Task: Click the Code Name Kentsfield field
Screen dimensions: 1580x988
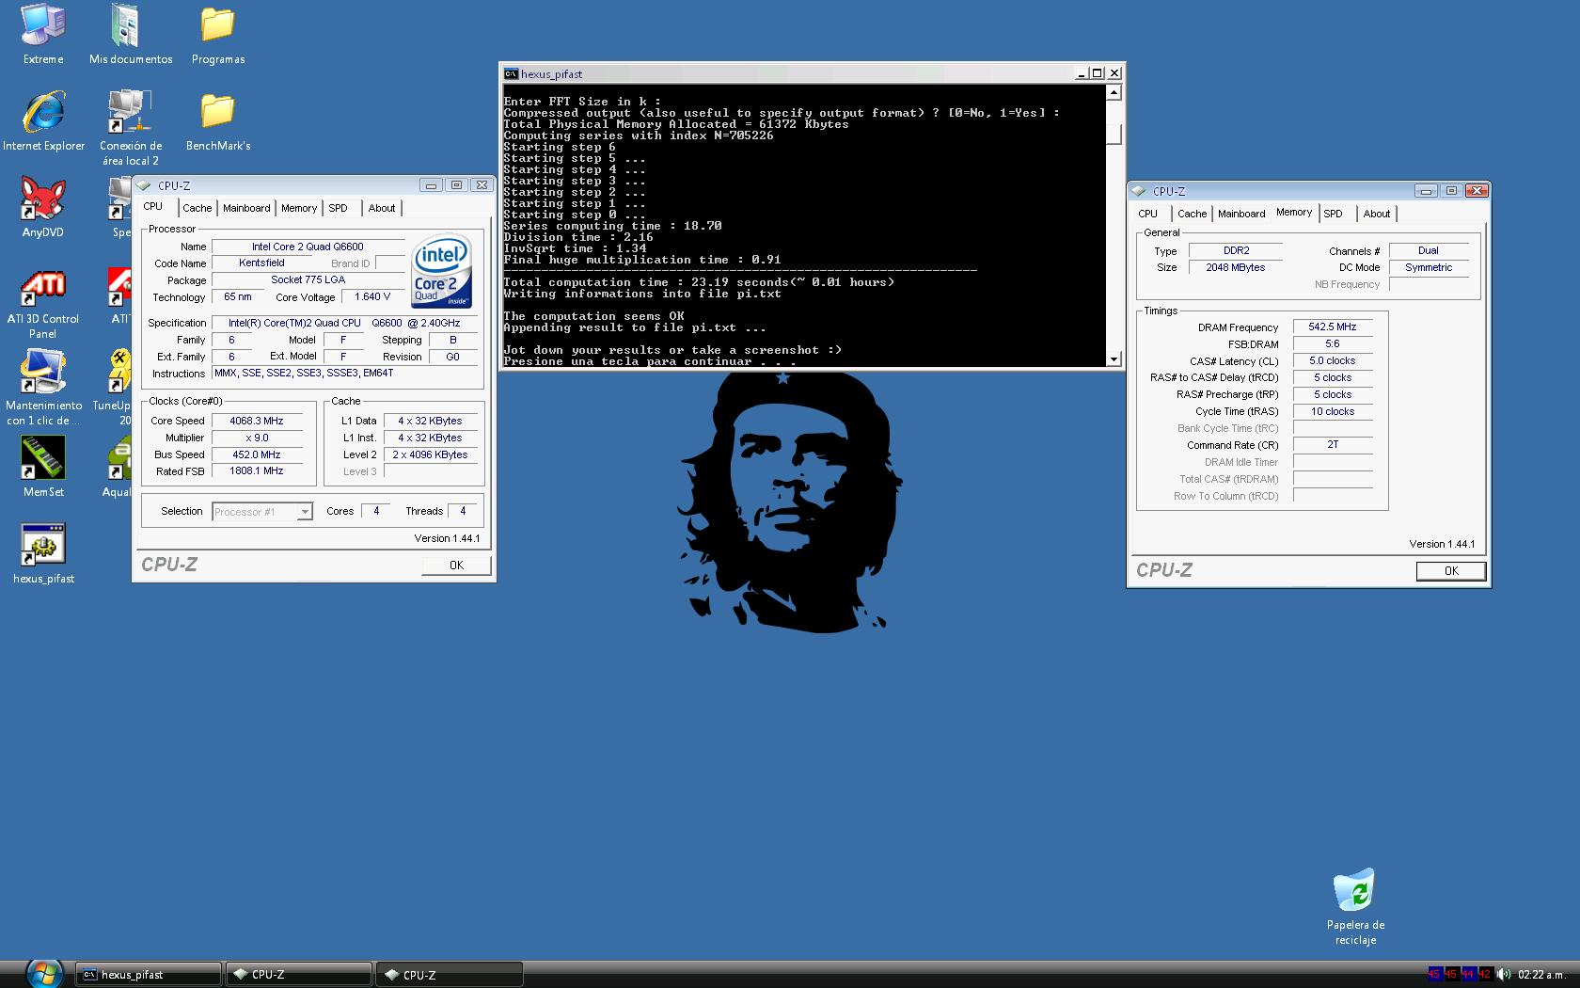Action: tap(261, 263)
